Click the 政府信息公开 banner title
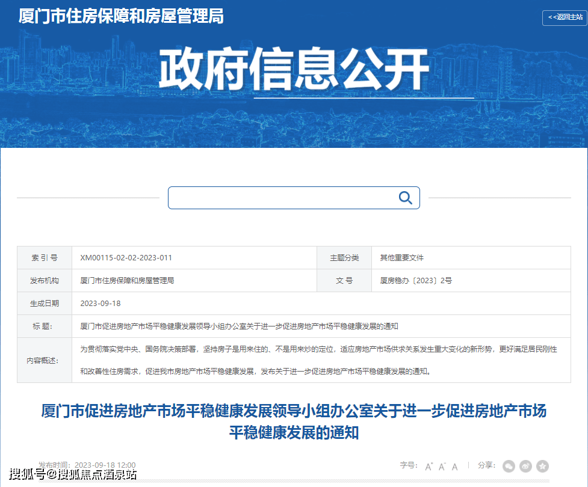The image size is (588, 487). click(294, 68)
